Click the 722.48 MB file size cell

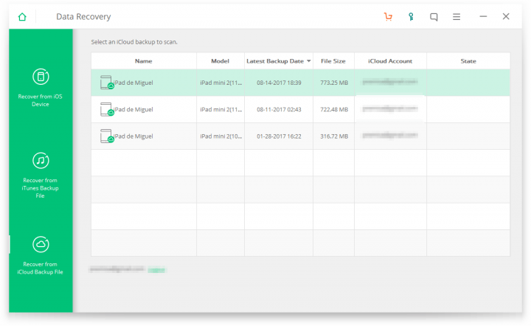coord(334,109)
